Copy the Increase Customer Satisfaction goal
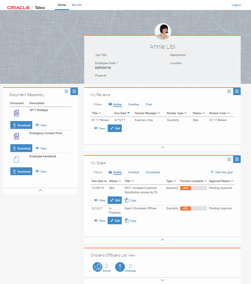 click(131, 200)
